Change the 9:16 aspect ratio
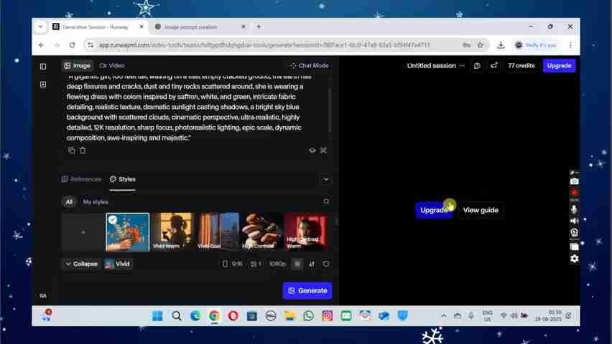The image size is (612, 344). [x=232, y=264]
